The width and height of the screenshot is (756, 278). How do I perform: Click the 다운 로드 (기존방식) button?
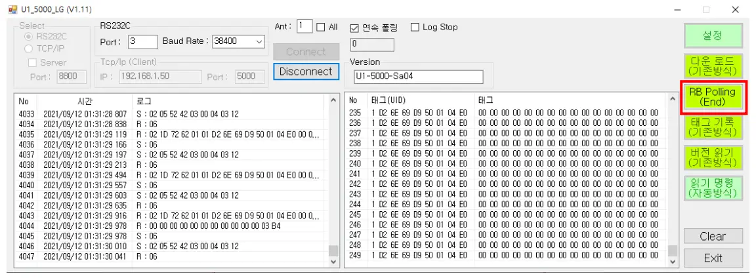[x=713, y=66]
